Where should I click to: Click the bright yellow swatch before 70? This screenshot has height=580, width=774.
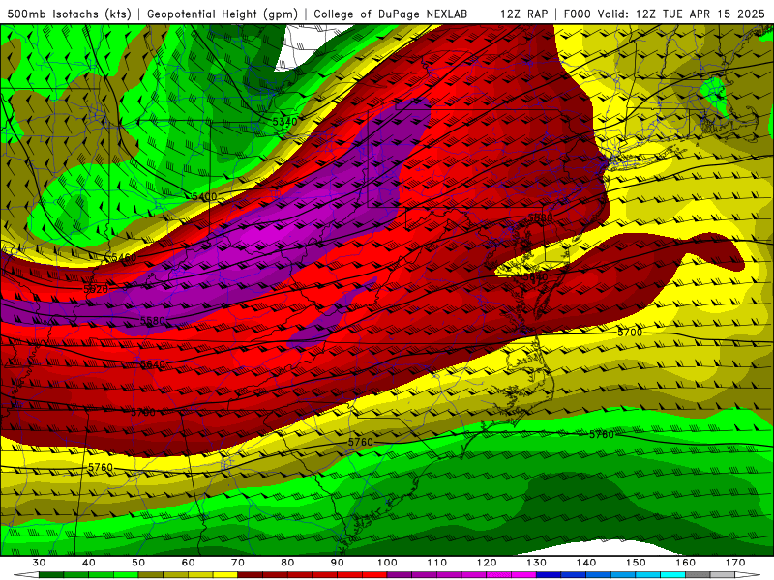click(x=225, y=575)
